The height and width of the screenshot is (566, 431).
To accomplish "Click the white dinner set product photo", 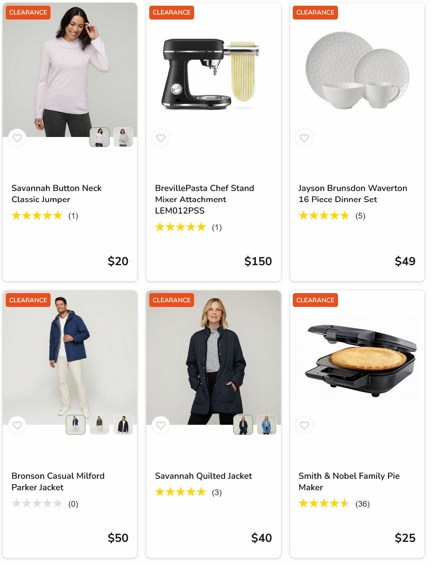I will point(357,71).
